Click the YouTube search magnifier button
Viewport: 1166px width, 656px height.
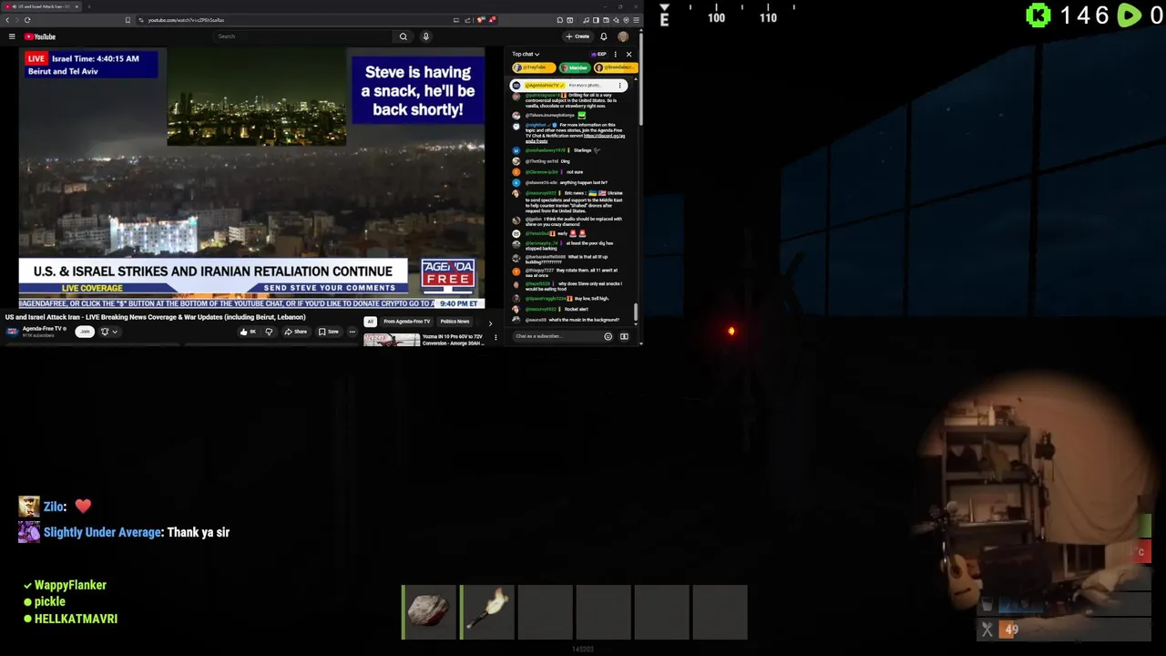pyautogui.click(x=403, y=36)
